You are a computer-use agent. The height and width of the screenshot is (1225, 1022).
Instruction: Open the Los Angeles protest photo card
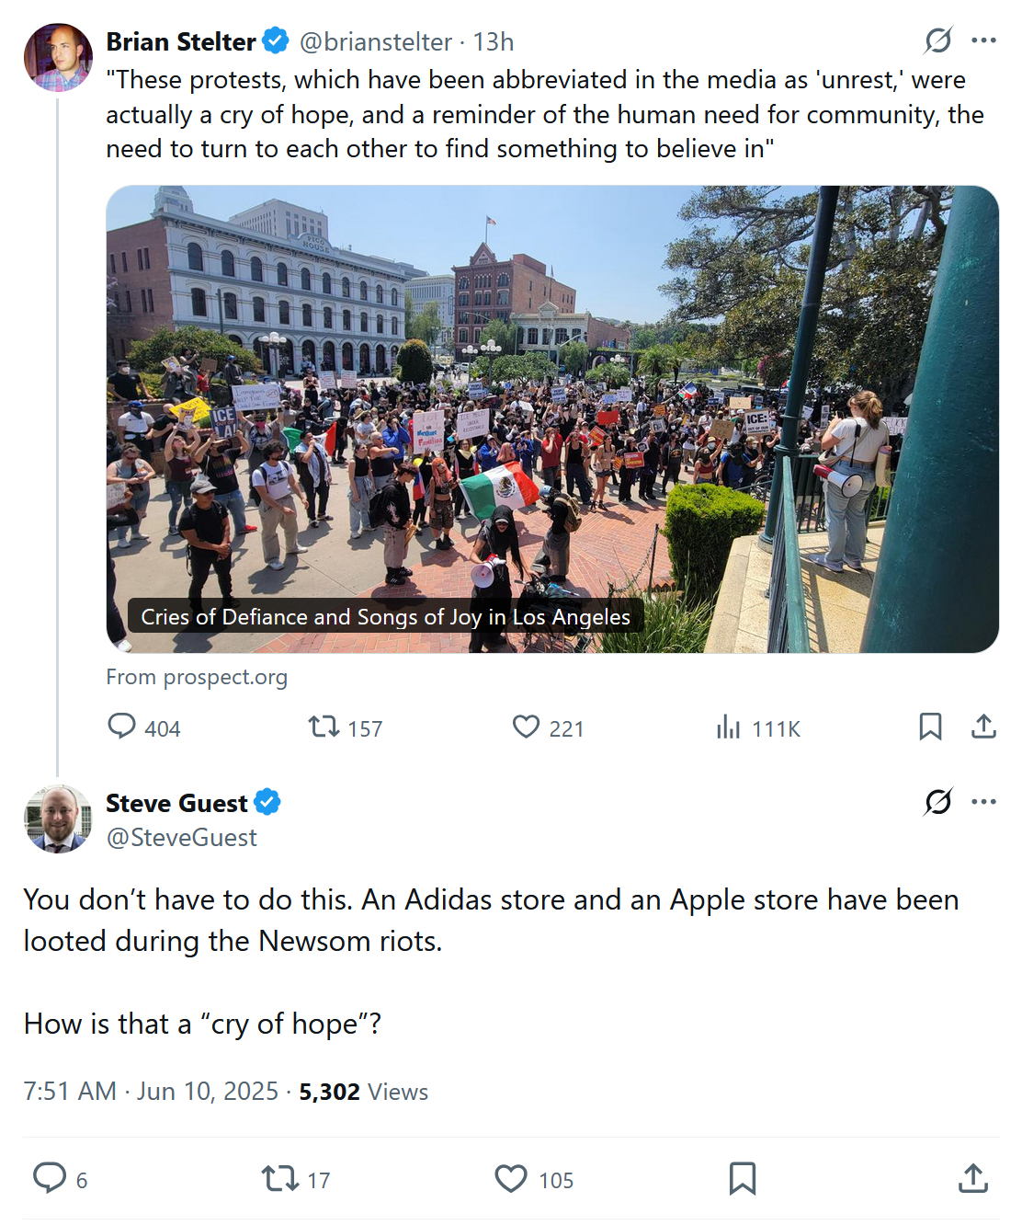tap(552, 419)
